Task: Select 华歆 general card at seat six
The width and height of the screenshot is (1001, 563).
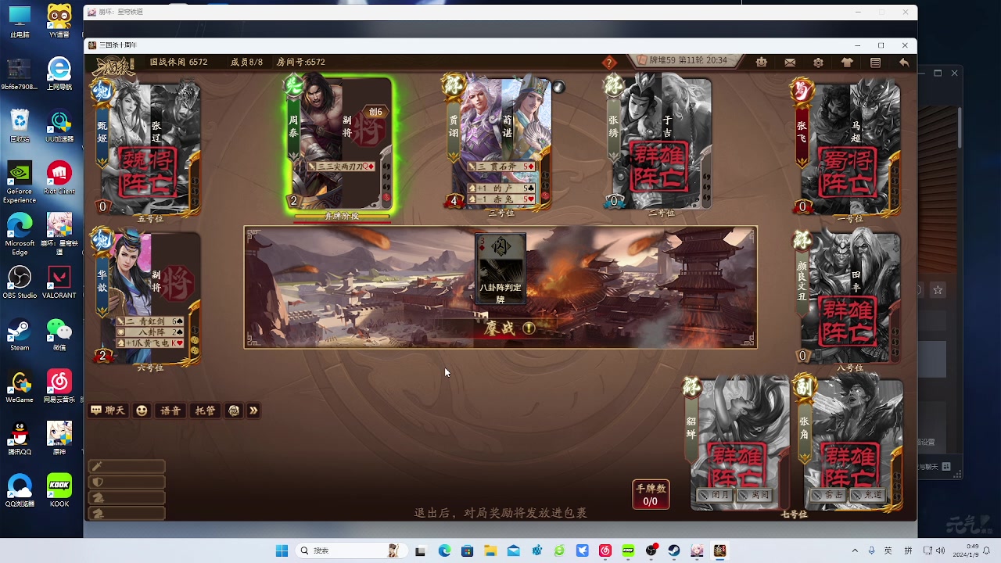Action: (x=147, y=297)
